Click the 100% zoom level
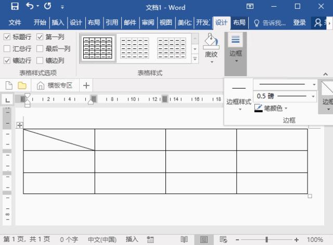 click(x=315, y=240)
